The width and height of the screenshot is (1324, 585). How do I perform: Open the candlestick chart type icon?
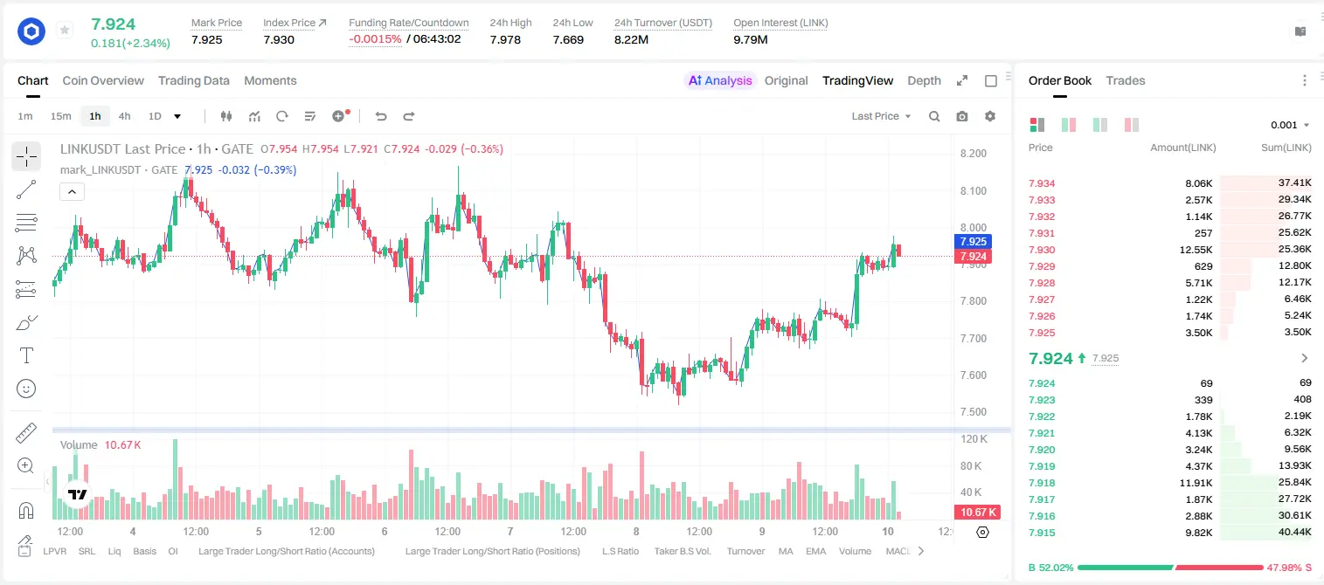click(226, 116)
